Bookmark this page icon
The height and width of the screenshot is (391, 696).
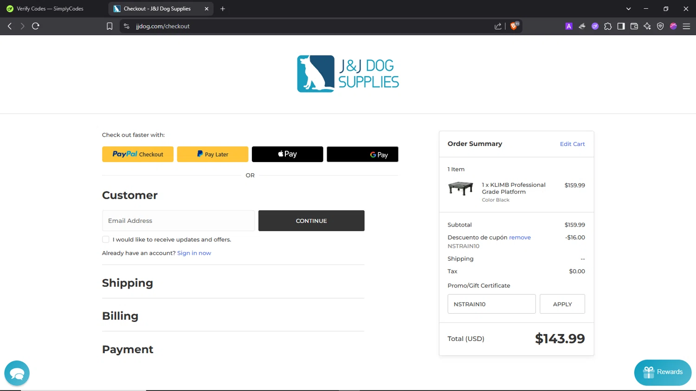(110, 26)
